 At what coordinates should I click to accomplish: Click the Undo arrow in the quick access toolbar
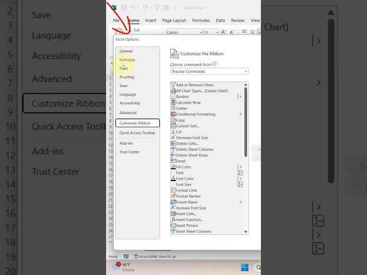(x=132, y=7)
